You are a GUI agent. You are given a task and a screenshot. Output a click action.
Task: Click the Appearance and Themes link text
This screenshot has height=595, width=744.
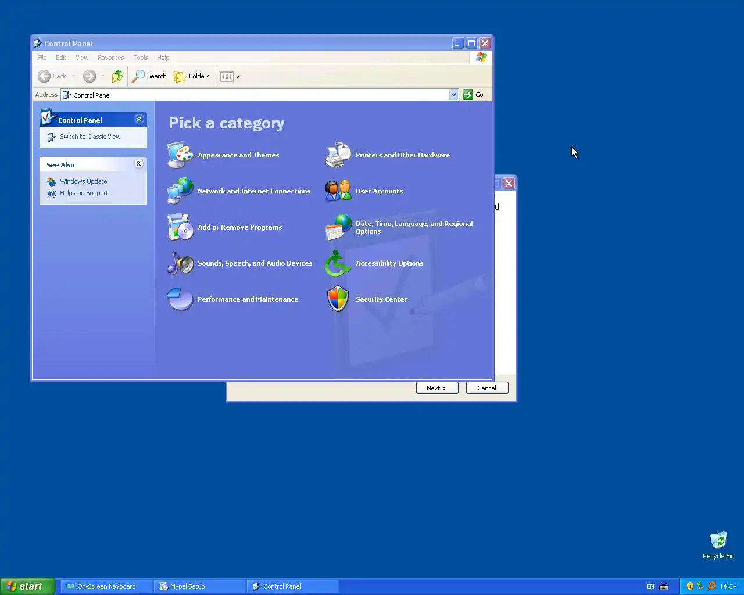[x=238, y=155]
